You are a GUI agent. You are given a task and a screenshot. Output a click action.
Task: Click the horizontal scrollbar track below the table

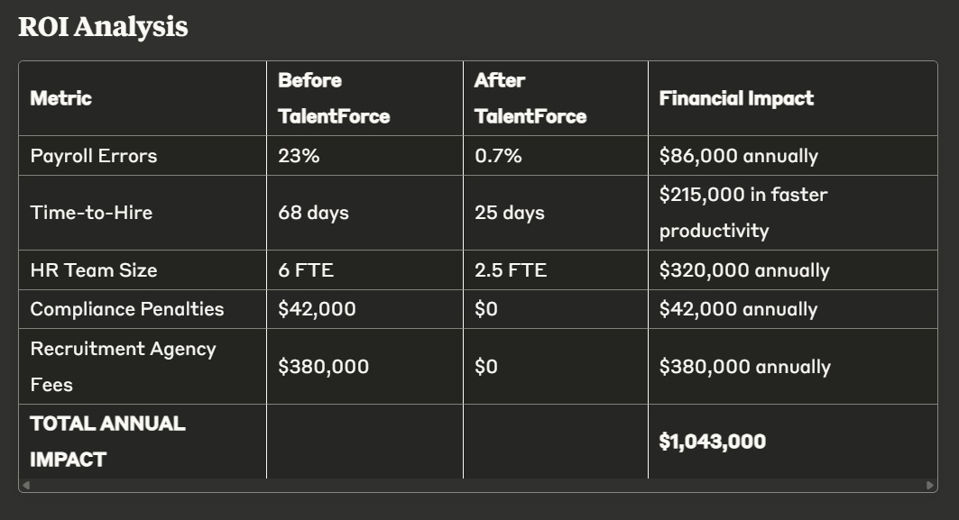point(477,485)
